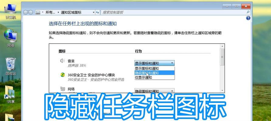Click the 通知区域图标 breadcrumb
The height and width of the screenshot is (121, 271).
pos(71,12)
